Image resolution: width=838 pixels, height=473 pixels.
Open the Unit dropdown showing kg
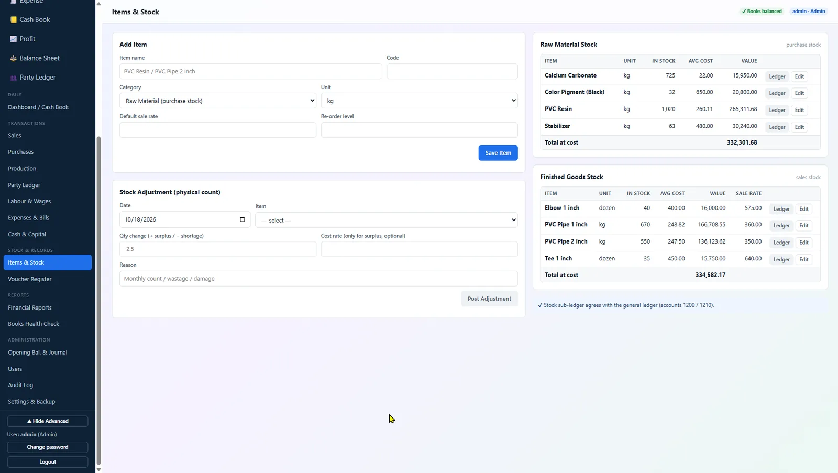point(419,101)
